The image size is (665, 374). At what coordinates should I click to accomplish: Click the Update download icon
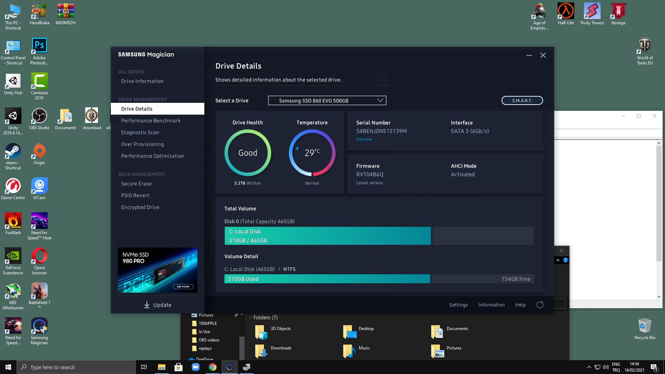147,305
